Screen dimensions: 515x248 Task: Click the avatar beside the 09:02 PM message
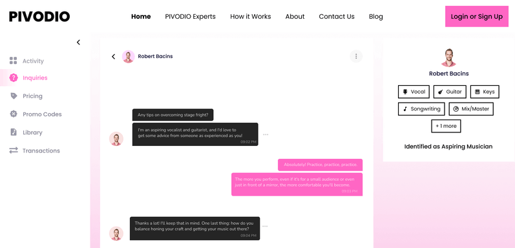coord(116,139)
